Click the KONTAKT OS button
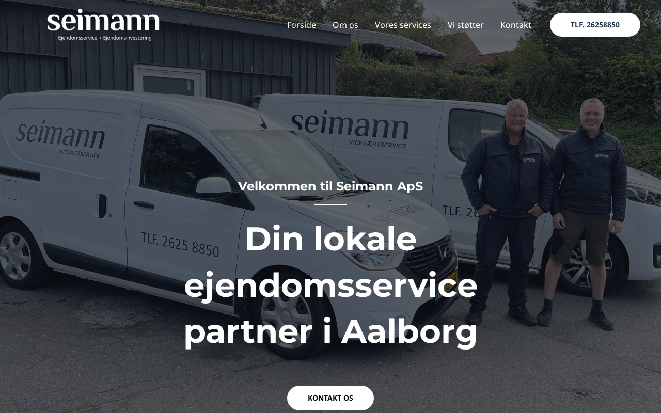This screenshot has height=413, width=661. click(x=330, y=398)
